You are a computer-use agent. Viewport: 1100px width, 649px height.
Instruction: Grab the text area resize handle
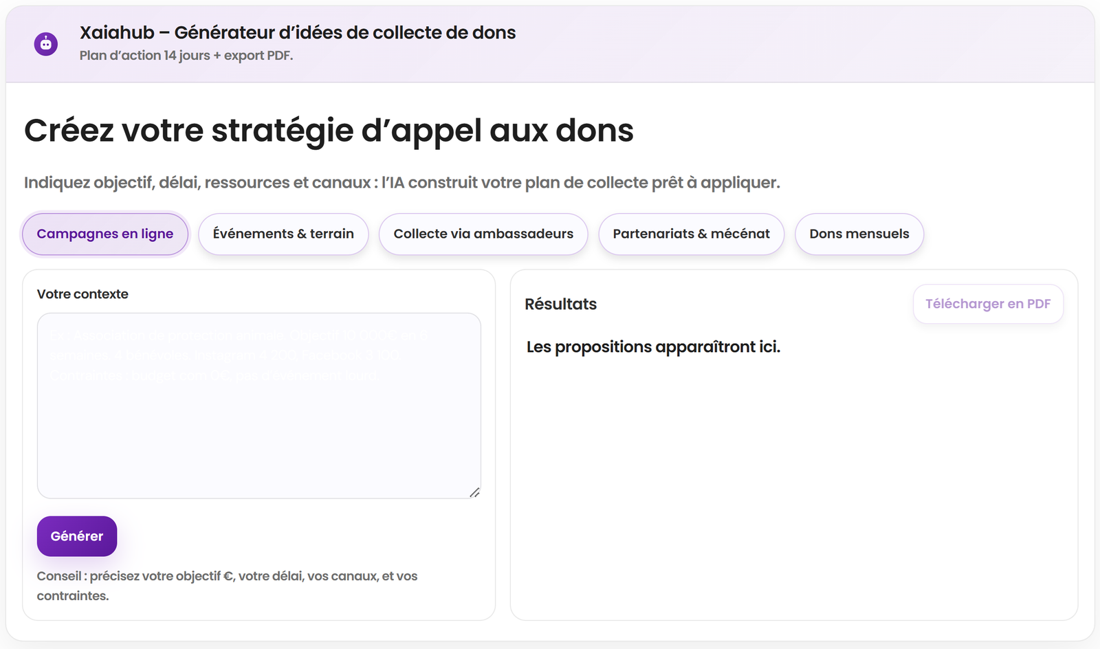point(474,492)
